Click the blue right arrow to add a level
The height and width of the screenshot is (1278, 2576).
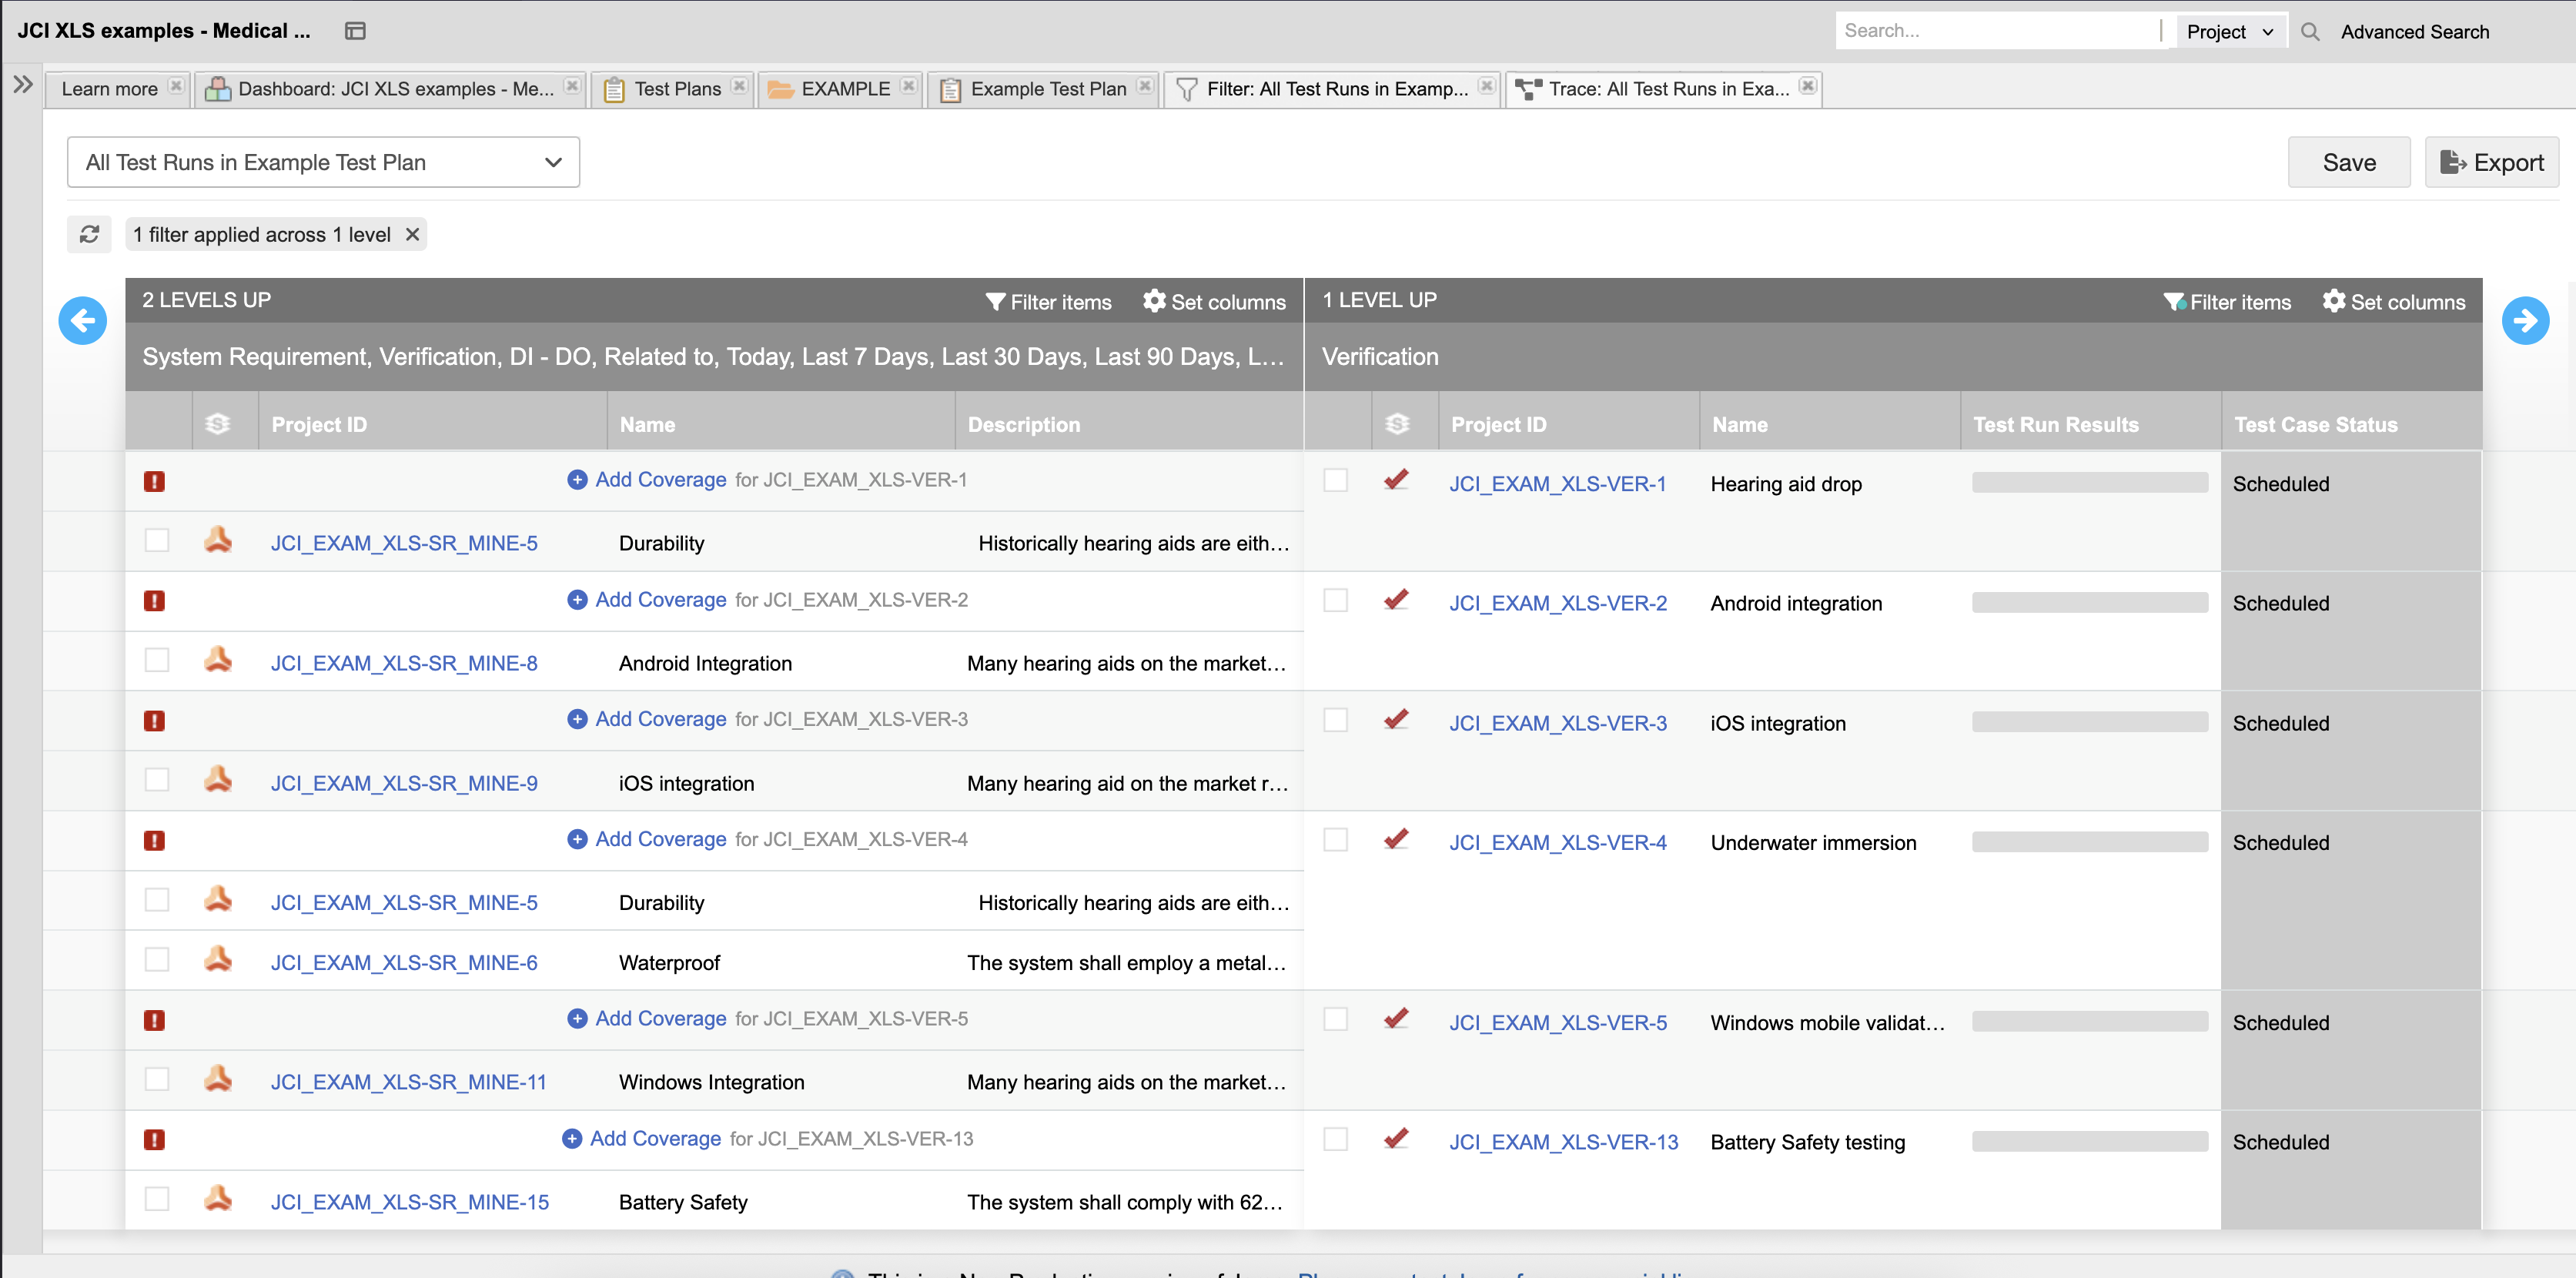tap(2527, 320)
